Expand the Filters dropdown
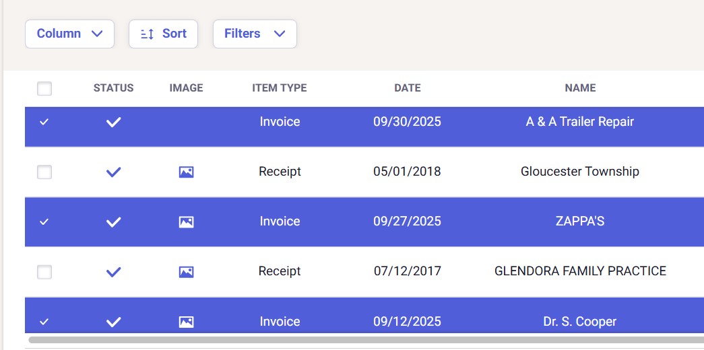The height and width of the screenshot is (350, 704). click(255, 34)
